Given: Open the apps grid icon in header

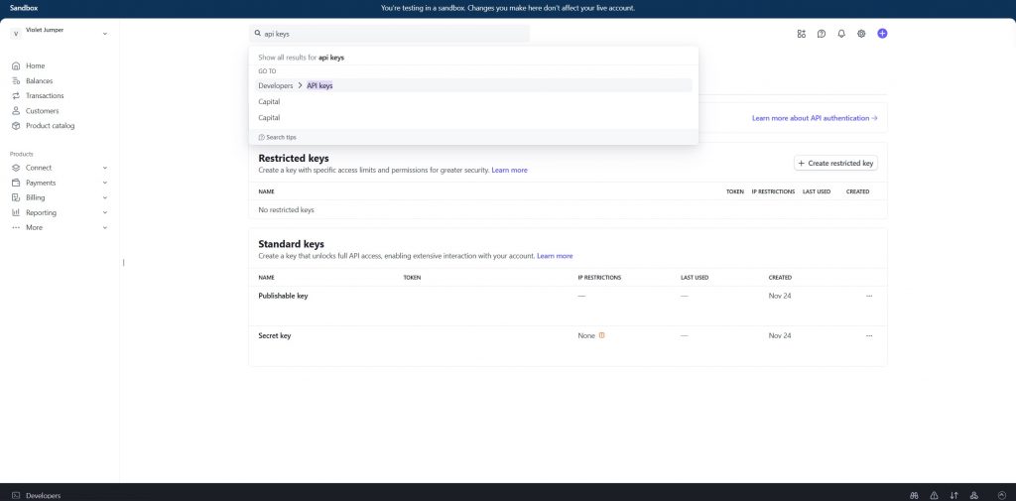Looking at the screenshot, I should pos(801,34).
